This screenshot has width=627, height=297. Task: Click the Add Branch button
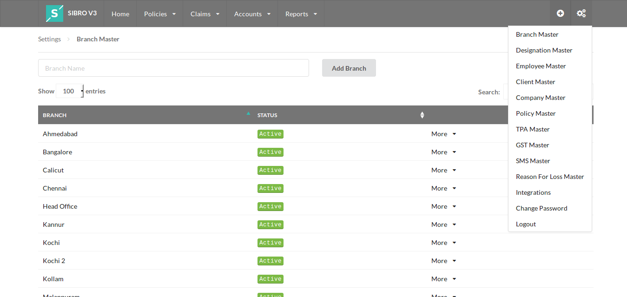349,68
